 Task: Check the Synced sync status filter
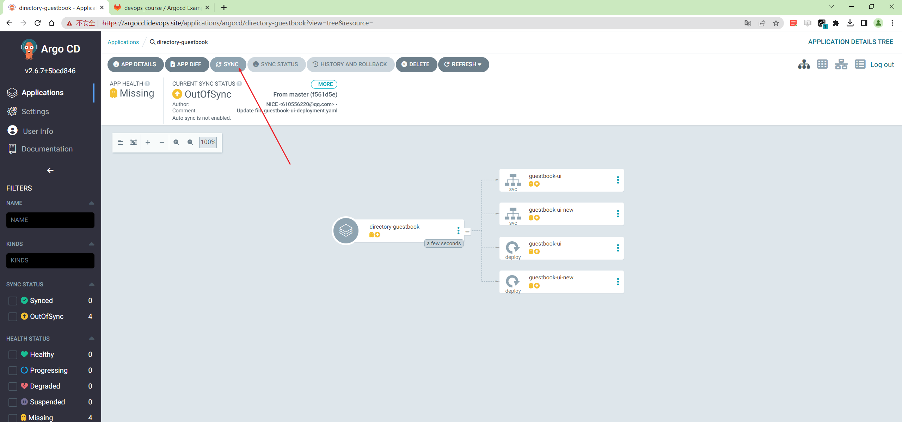pyautogui.click(x=13, y=300)
